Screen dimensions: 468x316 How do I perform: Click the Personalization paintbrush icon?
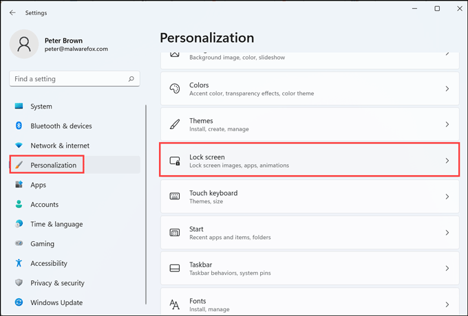(19, 165)
